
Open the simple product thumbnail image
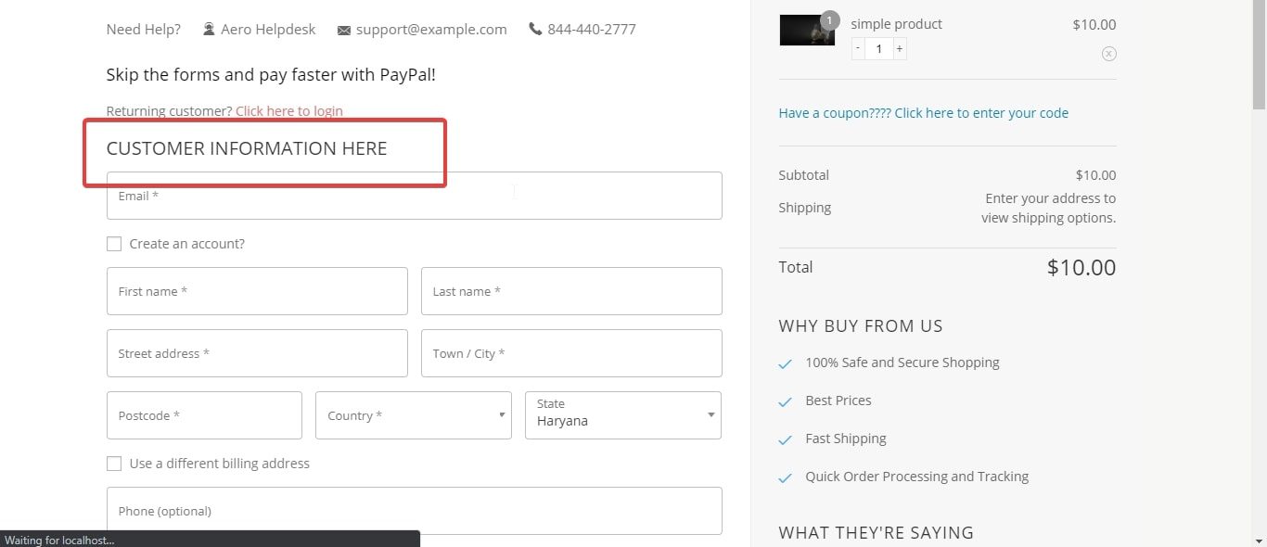pyautogui.click(x=807, y=30)
